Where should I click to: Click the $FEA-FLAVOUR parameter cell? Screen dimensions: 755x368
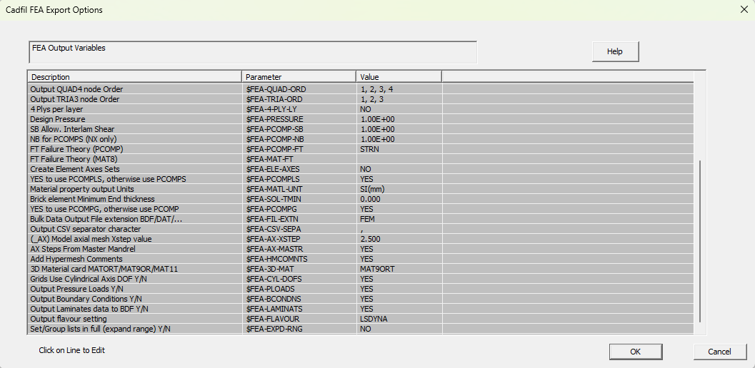pyautogui.click(x=299, y=319)
